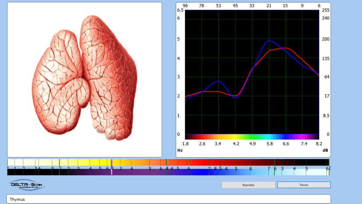Click the thymus organ illustration
The height and width of the screenshot is (204, 362).
pos(84,78)
